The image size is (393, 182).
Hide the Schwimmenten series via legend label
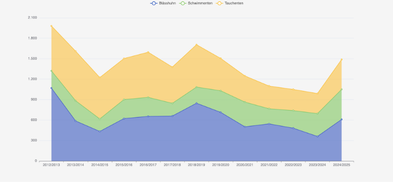(200, 3)
